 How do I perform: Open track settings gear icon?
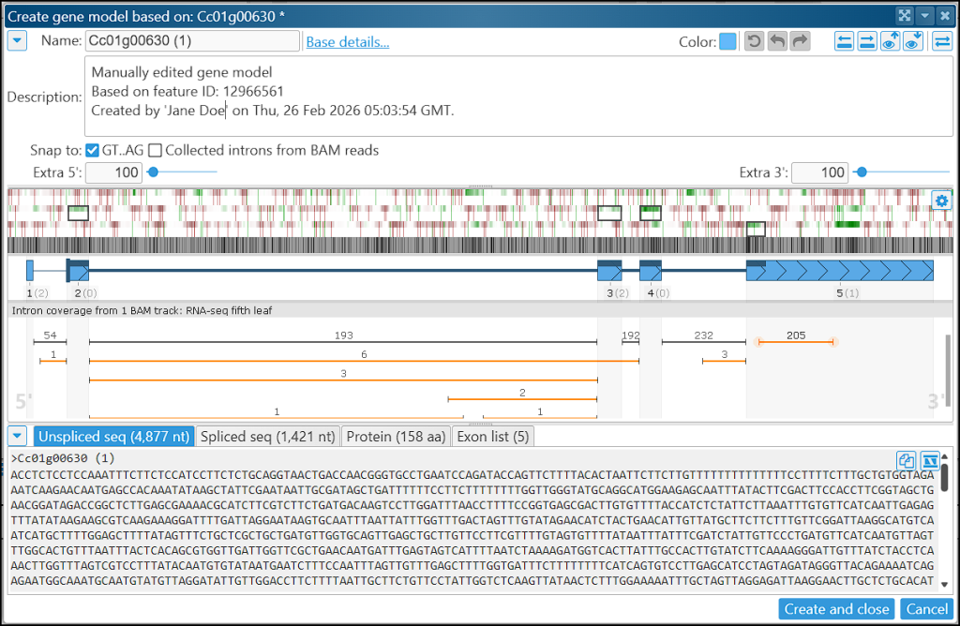click(x=942, y=201)
